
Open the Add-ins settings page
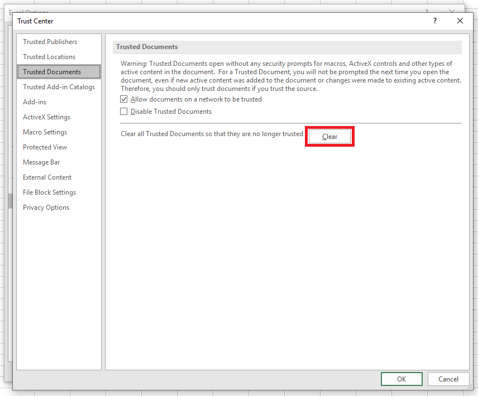pyautogui.click(x=34, y=102)
